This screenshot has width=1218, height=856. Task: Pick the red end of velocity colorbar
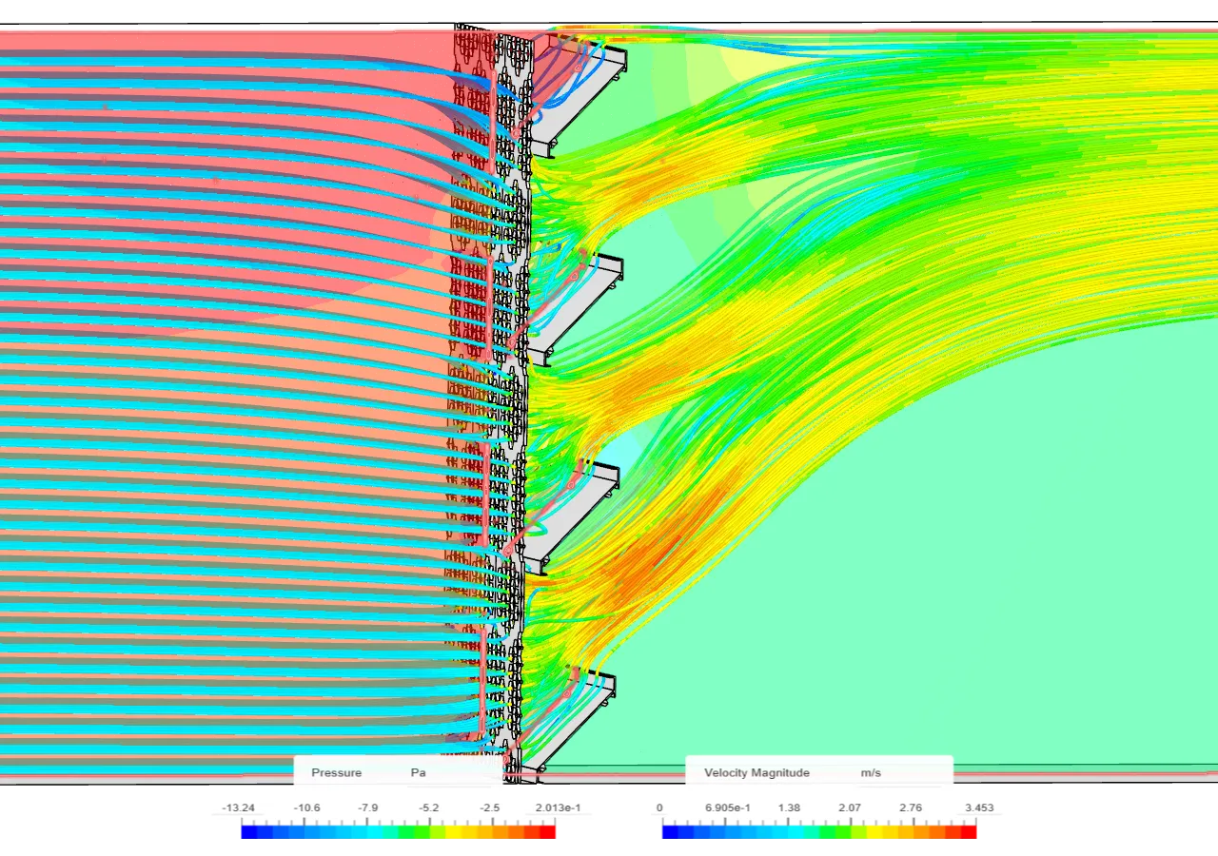[x=970, y=832]
